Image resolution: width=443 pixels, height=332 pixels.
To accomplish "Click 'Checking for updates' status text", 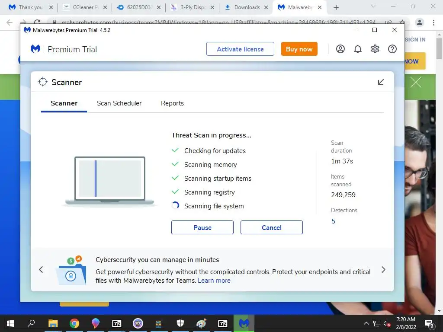I will 215,151.
